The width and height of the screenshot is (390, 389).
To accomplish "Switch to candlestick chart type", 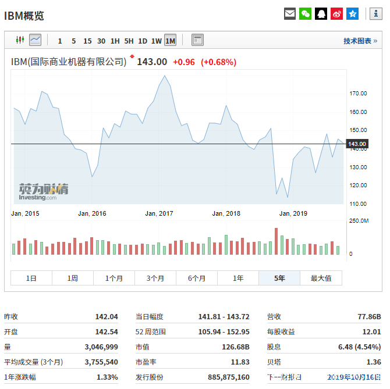I will tap(20, 40).
